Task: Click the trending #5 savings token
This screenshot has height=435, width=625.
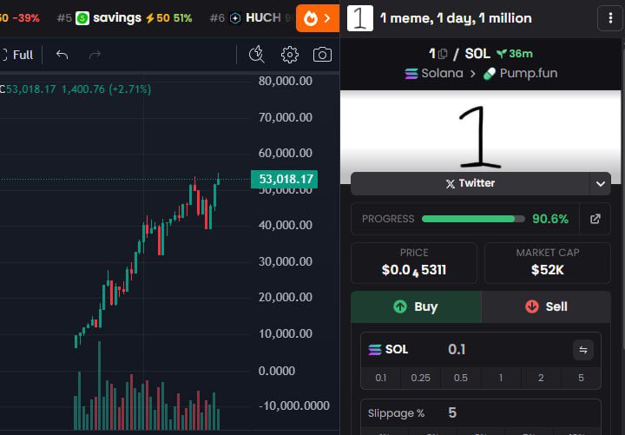Action: [x=124, y=18]
